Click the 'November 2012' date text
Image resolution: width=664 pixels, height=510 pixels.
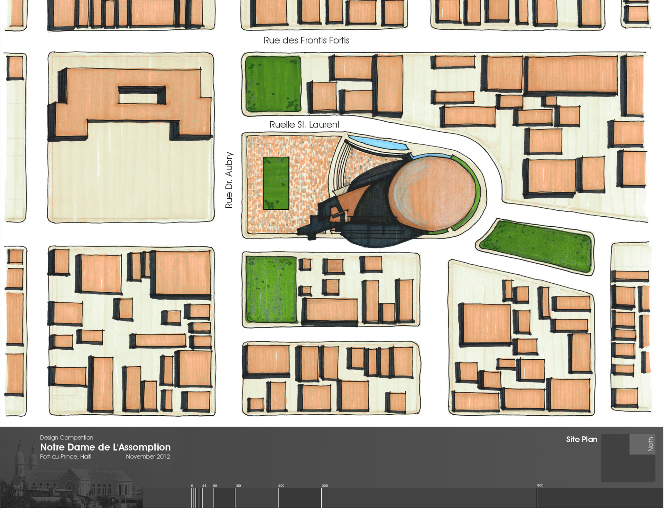[148, 456]
